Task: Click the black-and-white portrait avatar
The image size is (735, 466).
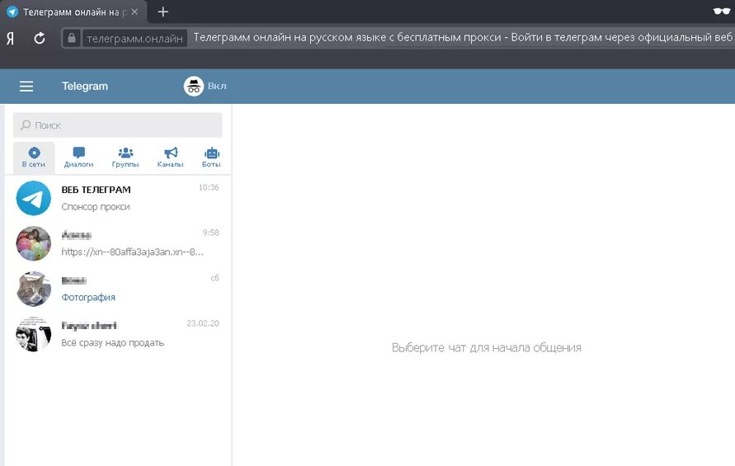Action: tap(33, 334)
